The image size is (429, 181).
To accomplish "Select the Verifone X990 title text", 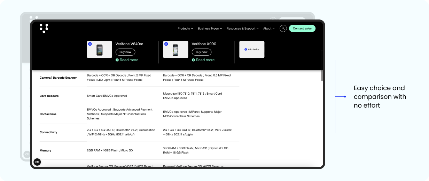I will 204,44.
